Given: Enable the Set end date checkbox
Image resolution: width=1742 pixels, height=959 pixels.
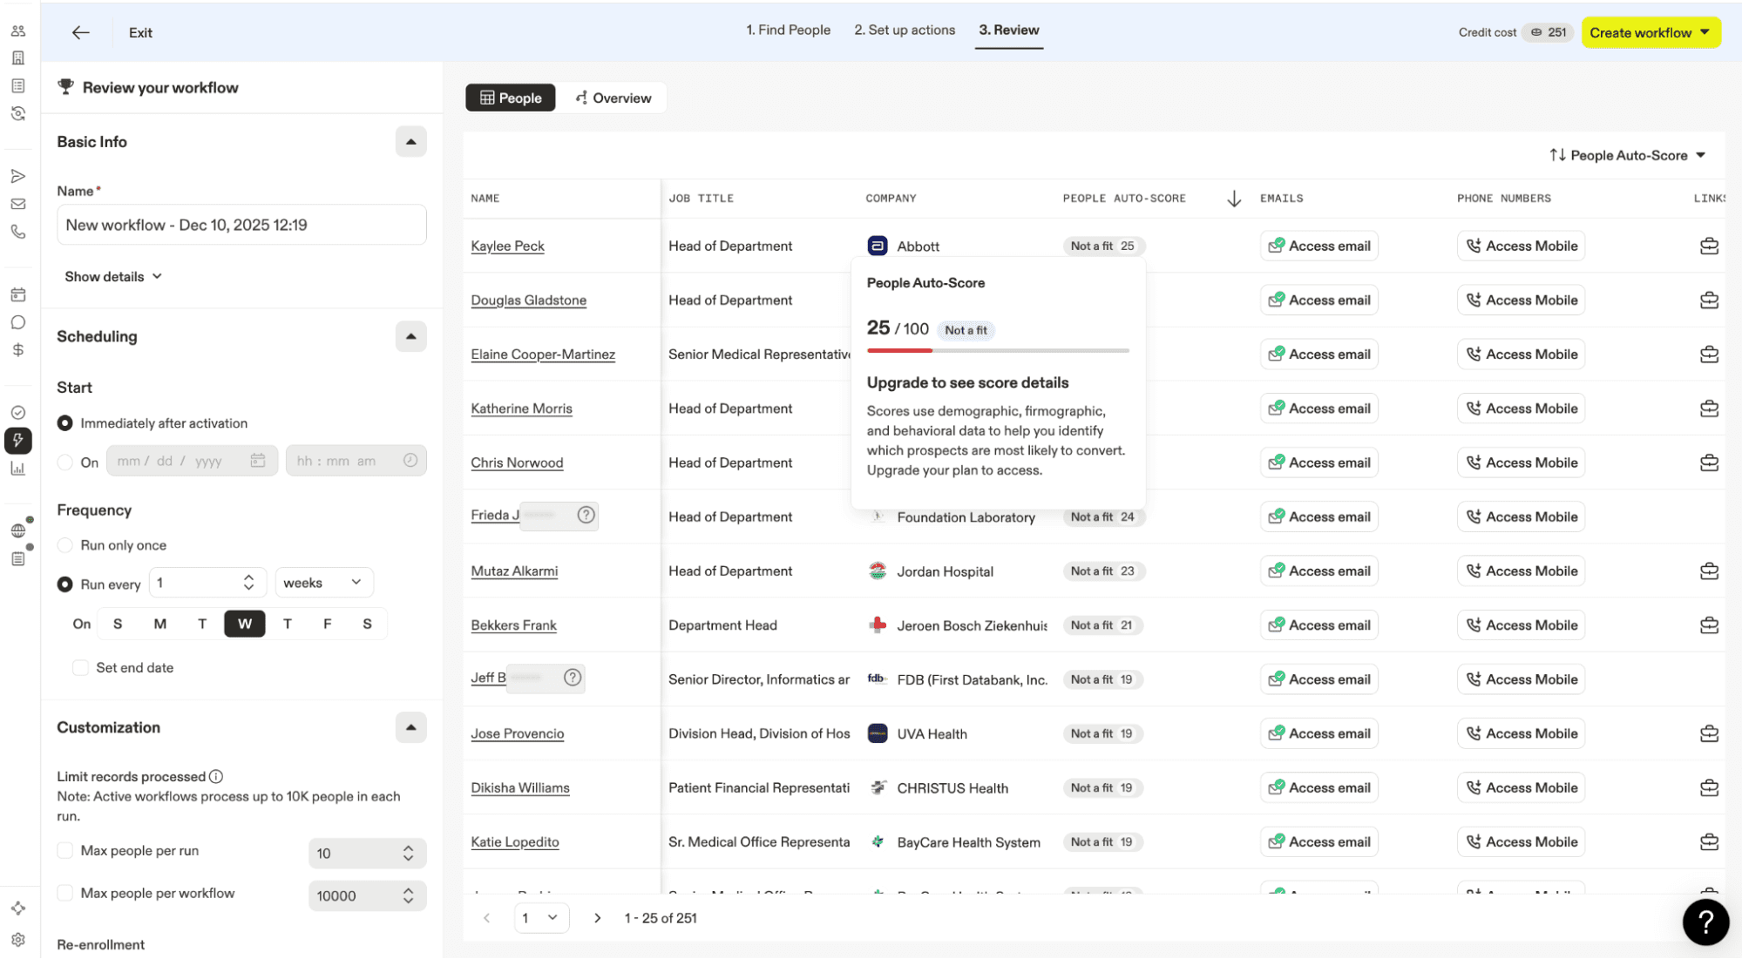Looking at the screenshot, I should [80, 668].
